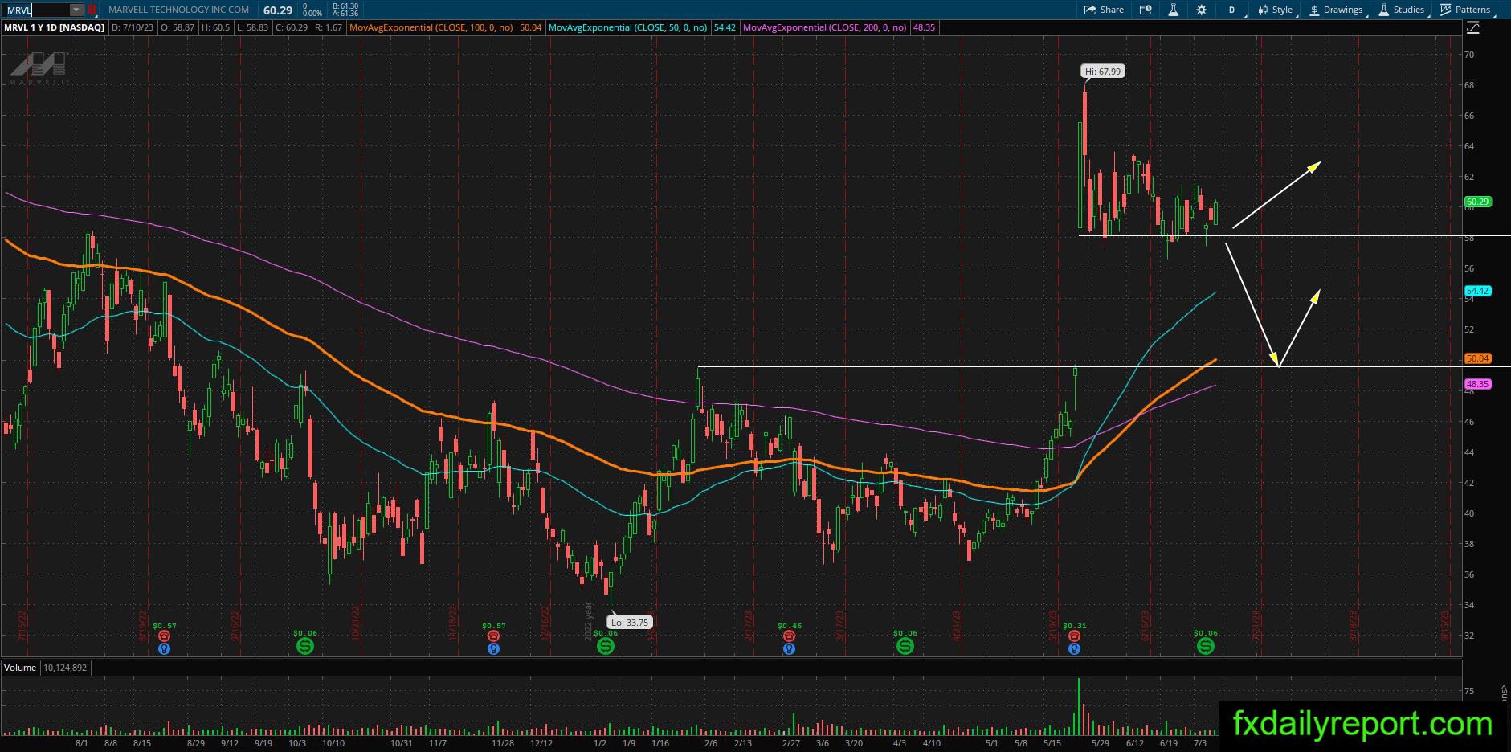Screen dimensions: 1511x752
Task: Click the H: 60.5 high value
Action: pos(215,27)
